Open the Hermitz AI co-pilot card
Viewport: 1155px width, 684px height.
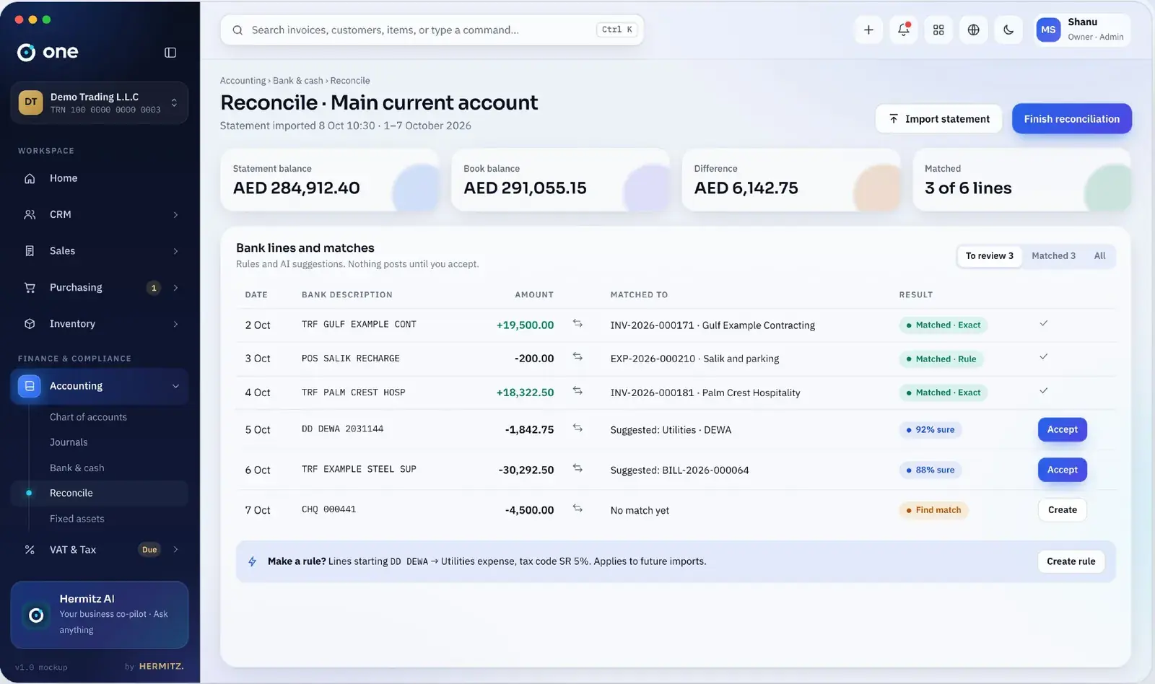[x=100, y=615]
